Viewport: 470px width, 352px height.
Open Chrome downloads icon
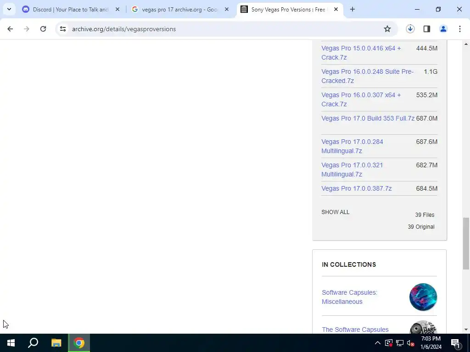pyautogui.click(x=410, y=29)
